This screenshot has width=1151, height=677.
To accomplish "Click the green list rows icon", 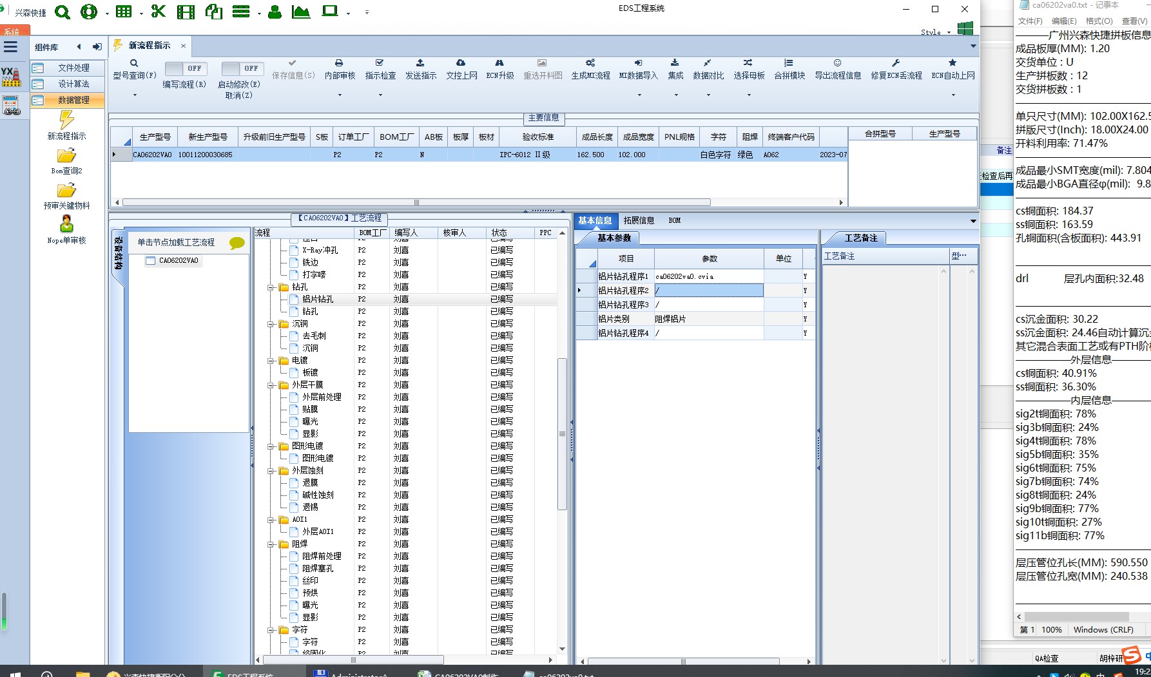I will 241,12.
